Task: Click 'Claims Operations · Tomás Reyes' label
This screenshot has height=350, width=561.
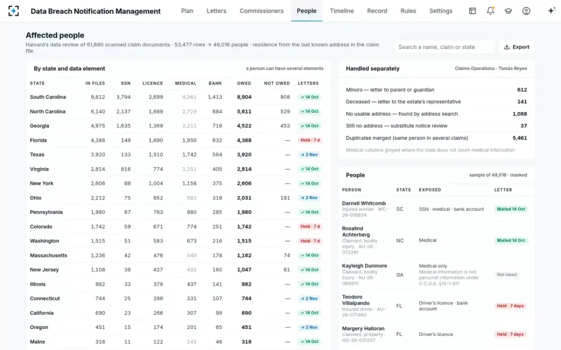Action: point(491,69)
